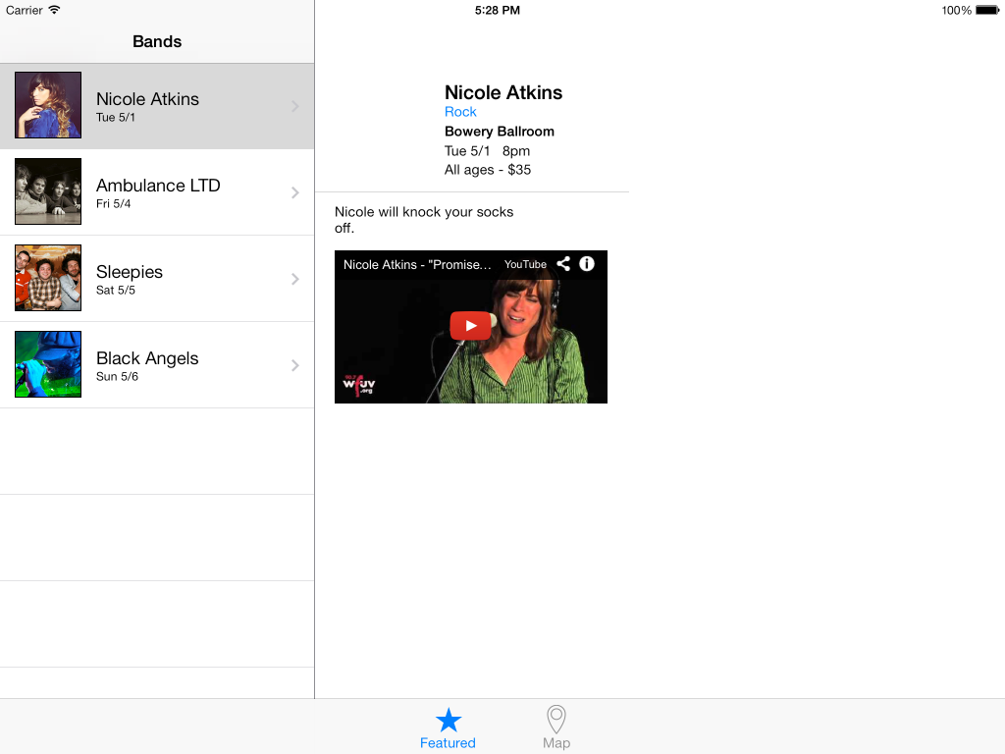Select the Ambulance LTD band entry

coord(157,191)
